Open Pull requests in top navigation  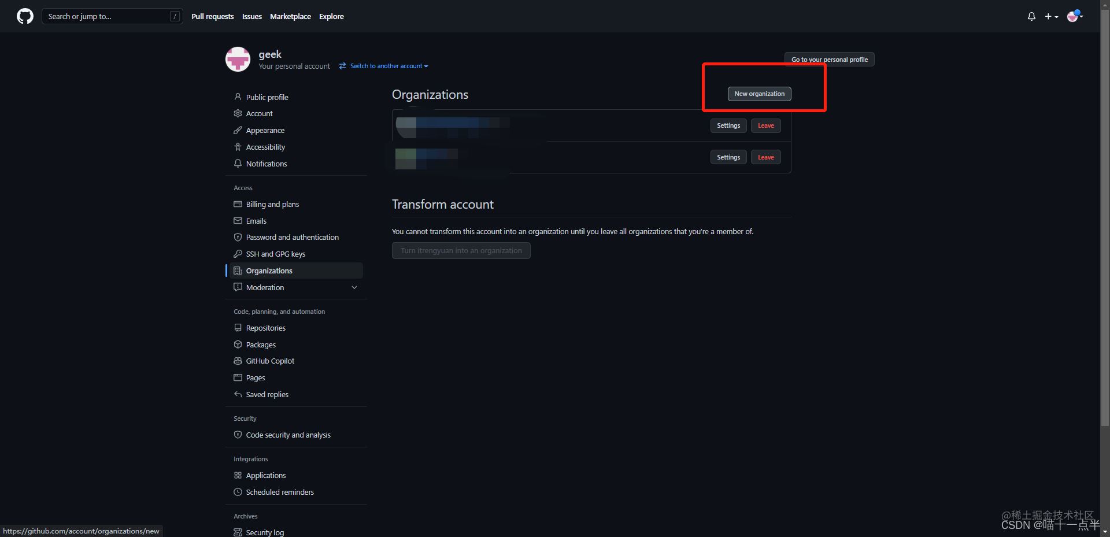213,16
